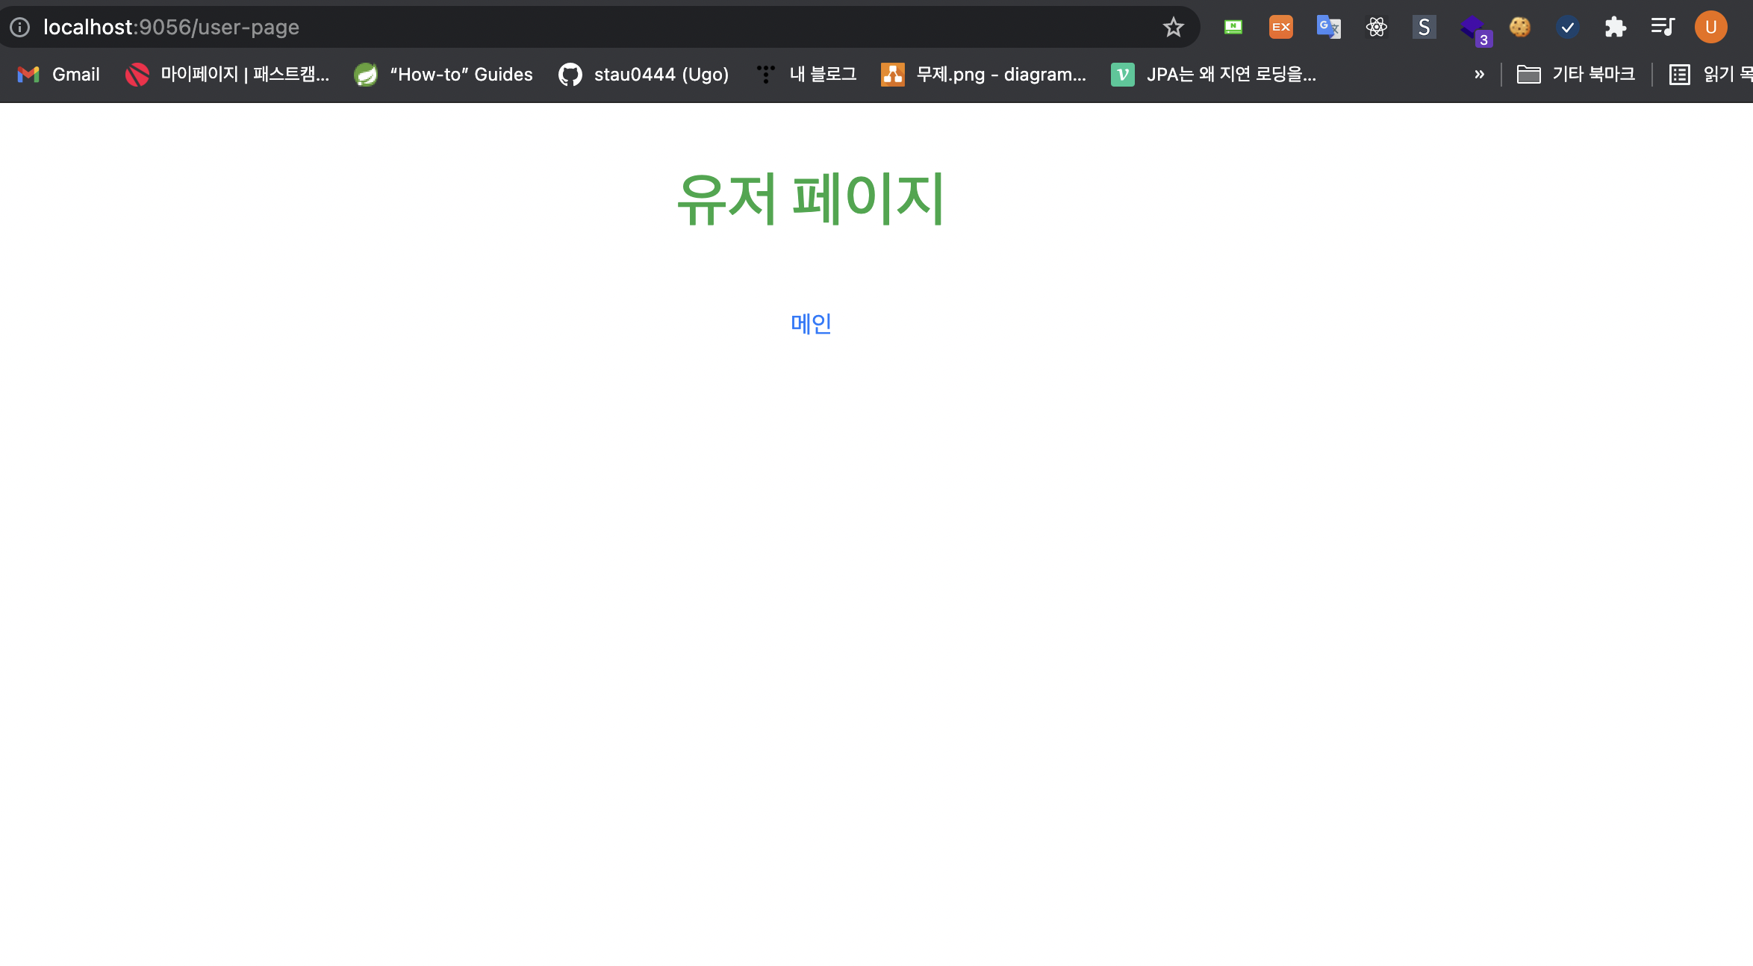Open the Extensions puzzle piece menu
The height and width of the screenshot is (966, 1753).
coord(1616,28)
